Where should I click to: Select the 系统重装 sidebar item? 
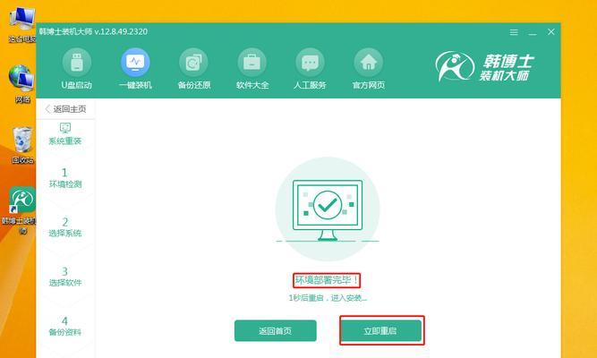(x=65, y=134)
